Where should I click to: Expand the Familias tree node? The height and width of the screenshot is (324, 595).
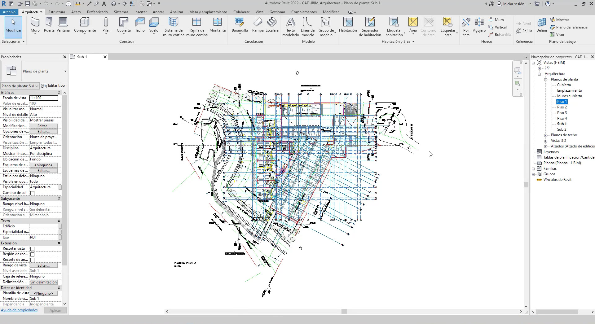click(x=533, y=169)
